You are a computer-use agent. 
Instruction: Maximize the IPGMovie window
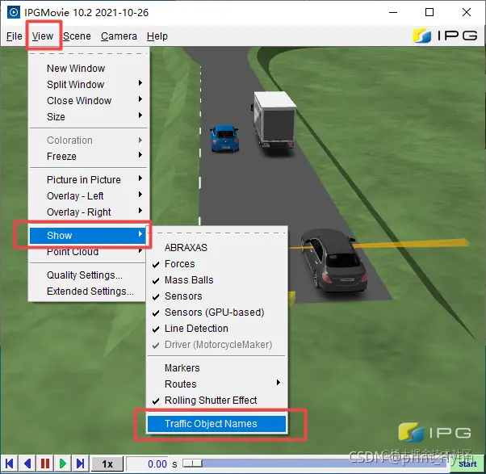coord(429,12)
